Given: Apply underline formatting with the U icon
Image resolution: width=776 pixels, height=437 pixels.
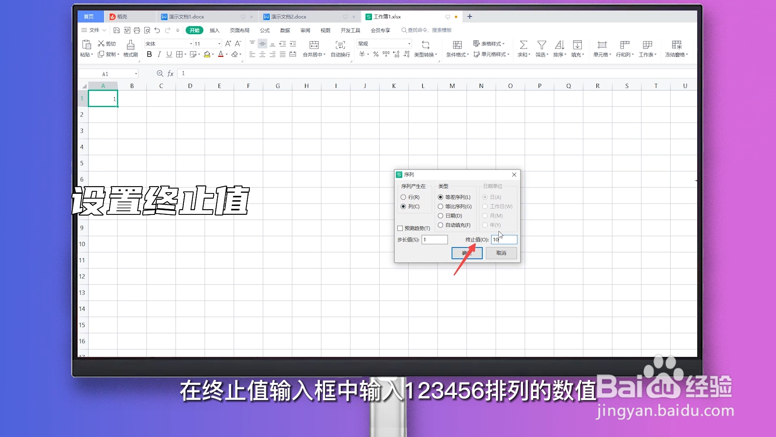Looking at the screenshot, I should tap(169, 54).
